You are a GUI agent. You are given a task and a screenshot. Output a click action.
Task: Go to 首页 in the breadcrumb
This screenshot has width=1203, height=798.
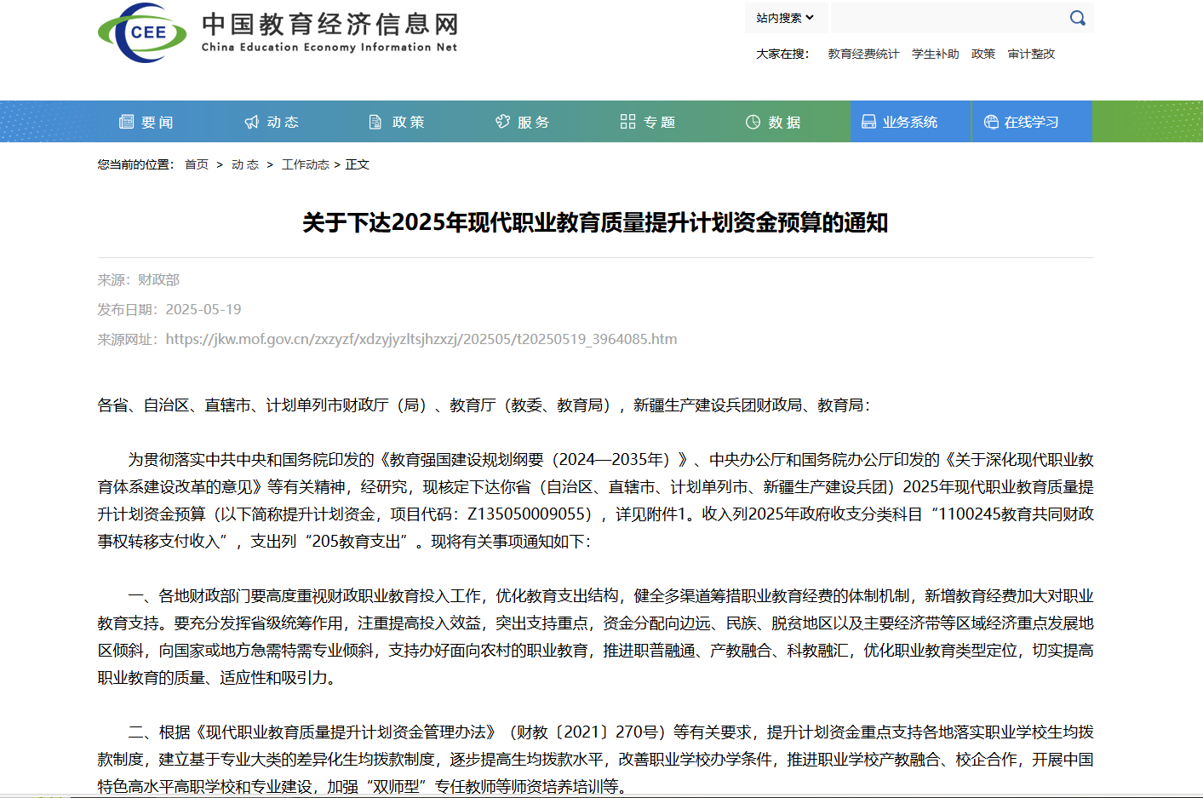point(197,164)
